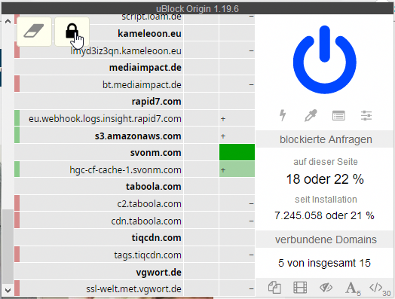Click the local rule cell for hgc-cf-cache-1.svonm.com

237,169
